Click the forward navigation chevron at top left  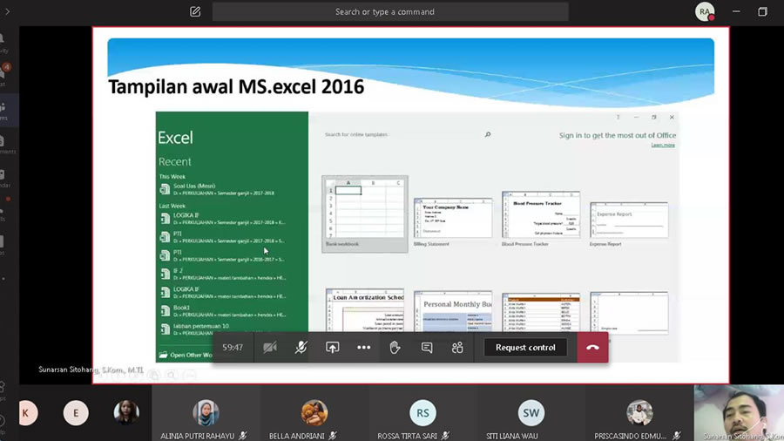(8, 11)
